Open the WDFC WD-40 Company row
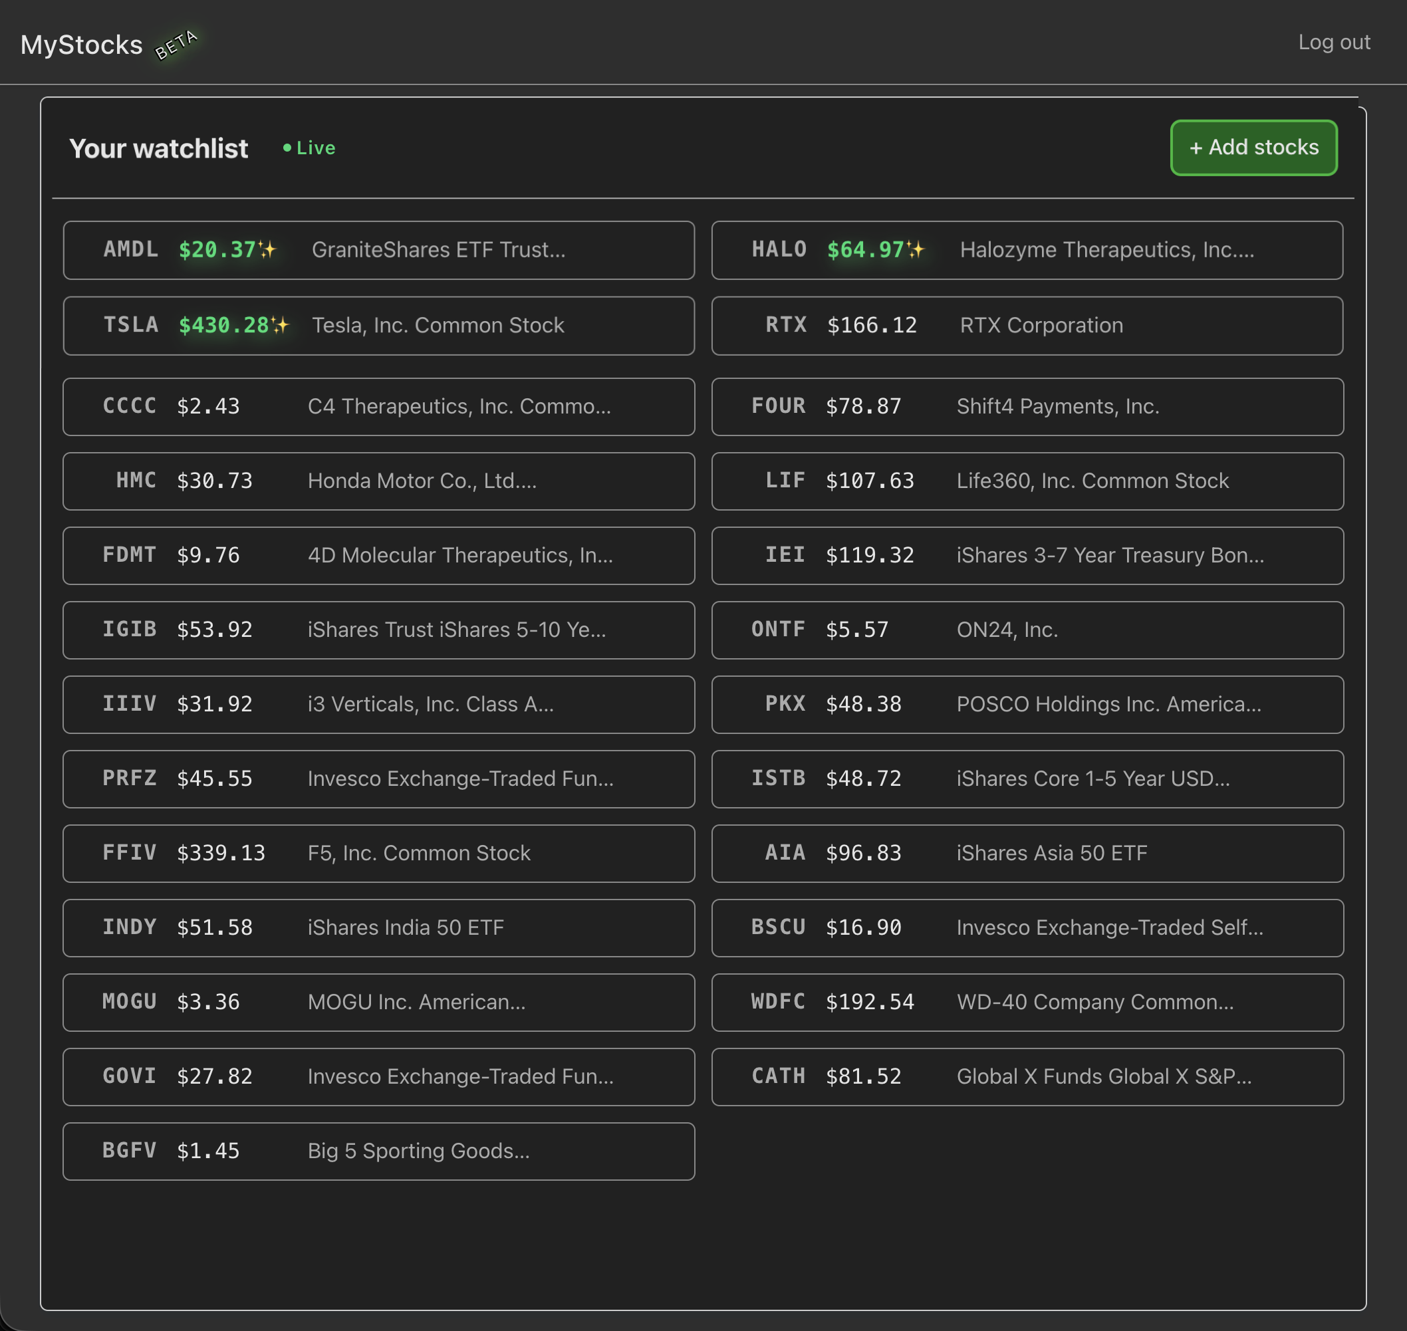This screenshot has width=1407, height=1331. coord(1027,1003)
